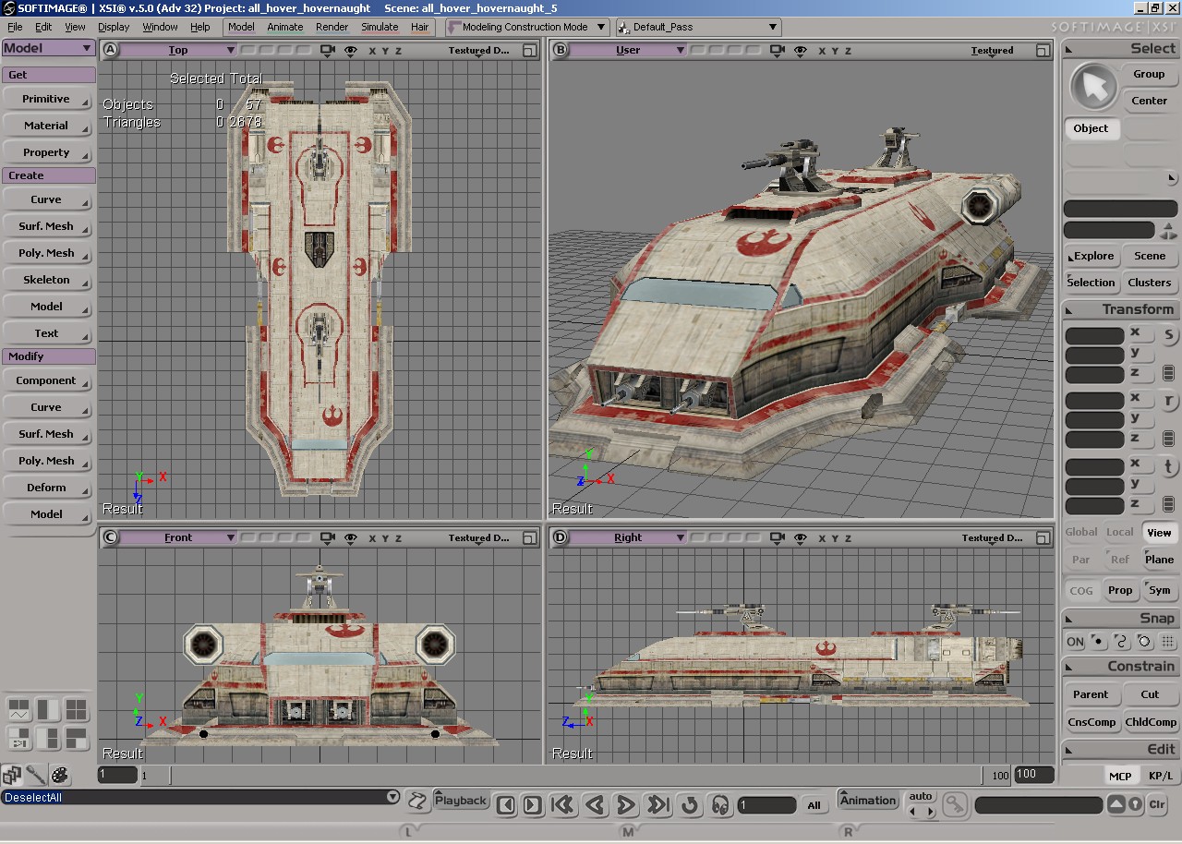Viewport: 1182px width, 844px height.
Task: Open User viewport view-type dropdown
Action: tap(627, 50)
